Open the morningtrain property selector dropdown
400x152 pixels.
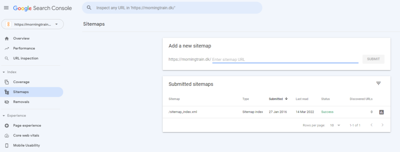click(x=32, y=24)
